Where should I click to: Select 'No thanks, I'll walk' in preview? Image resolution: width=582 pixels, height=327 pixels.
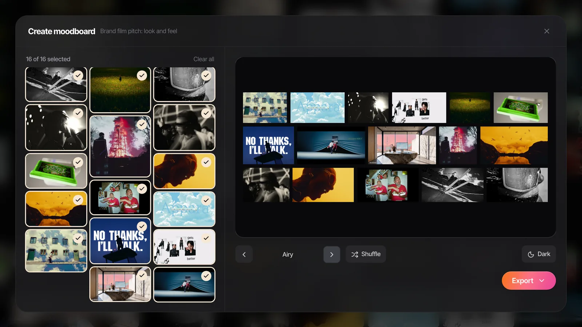pos(268,145)
